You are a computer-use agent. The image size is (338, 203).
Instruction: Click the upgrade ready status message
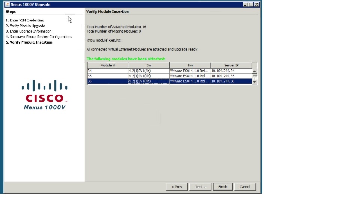pos(142,49)
